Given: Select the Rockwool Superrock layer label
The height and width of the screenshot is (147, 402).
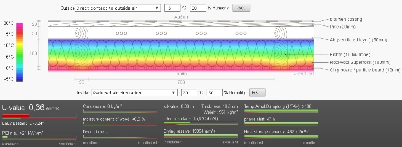Looking at the screenshot, I should pyautogui.click(x=360, y=62).
